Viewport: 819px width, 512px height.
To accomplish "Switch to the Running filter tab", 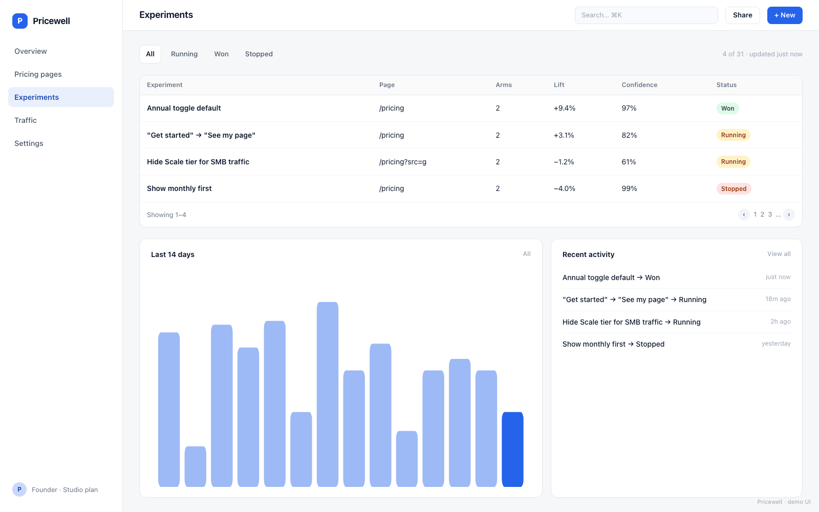I will [184, 54].
